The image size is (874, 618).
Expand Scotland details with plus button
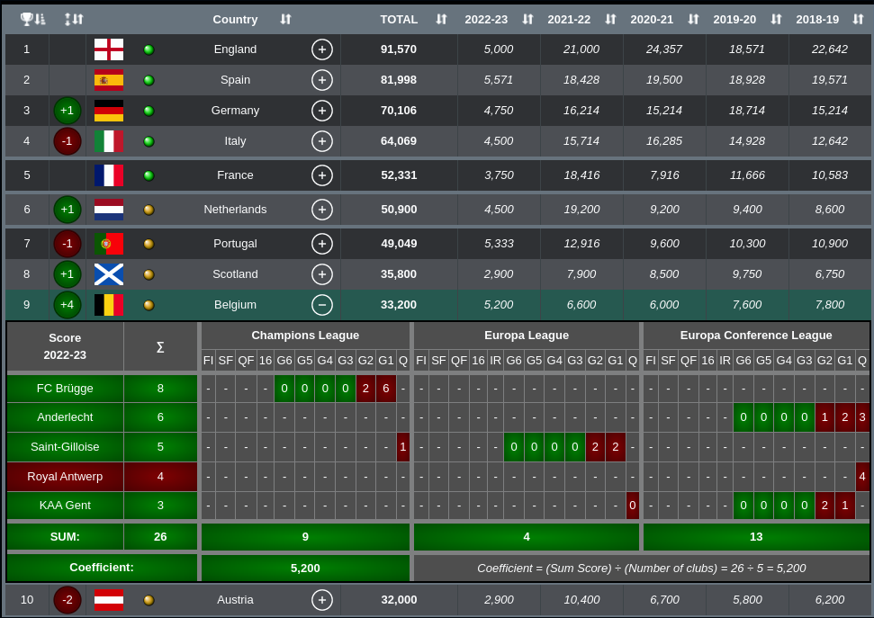tap(322, 274)
